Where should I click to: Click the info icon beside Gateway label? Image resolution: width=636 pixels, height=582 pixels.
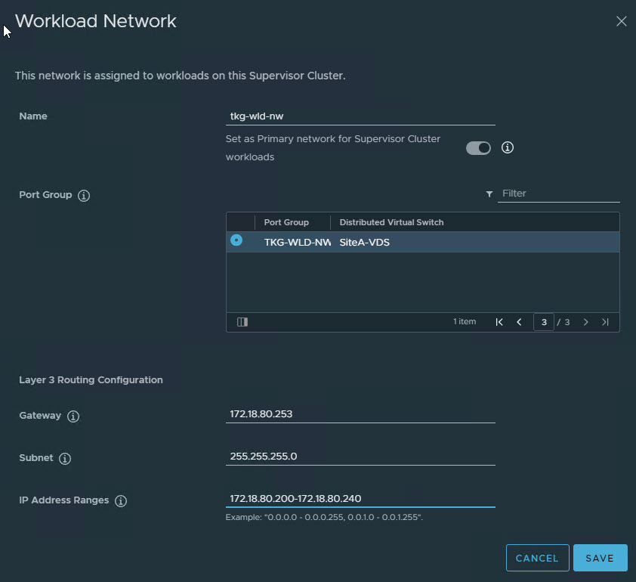[73, 416]
